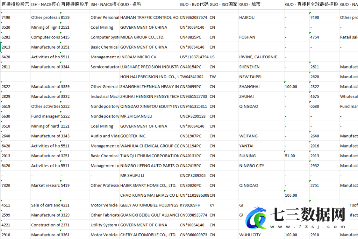Click NACE code 0520 cell
358x239 pixels.
[15, 27]
